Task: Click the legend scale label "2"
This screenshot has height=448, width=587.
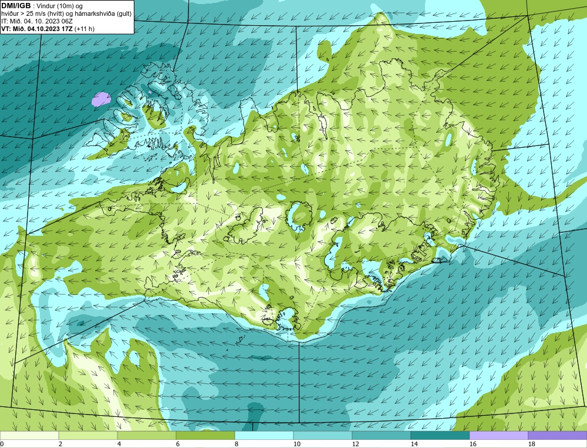Action: 60,444
